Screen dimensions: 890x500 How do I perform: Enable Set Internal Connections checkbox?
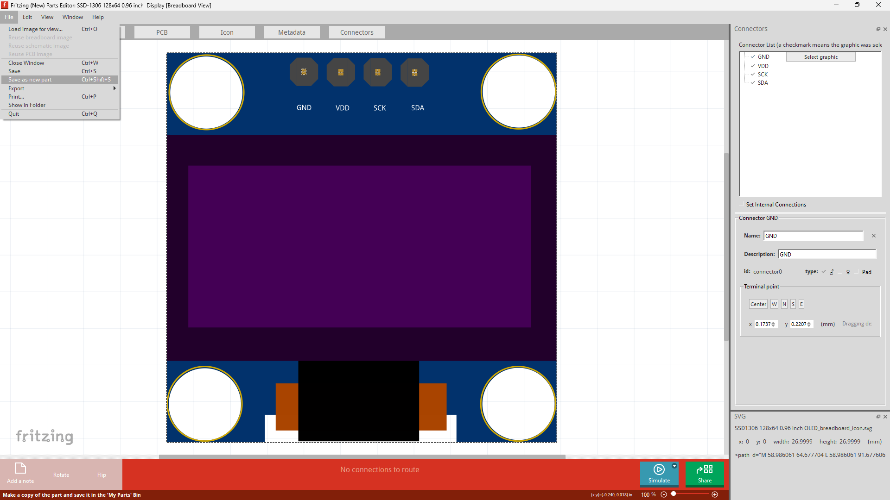click(741, 205)
